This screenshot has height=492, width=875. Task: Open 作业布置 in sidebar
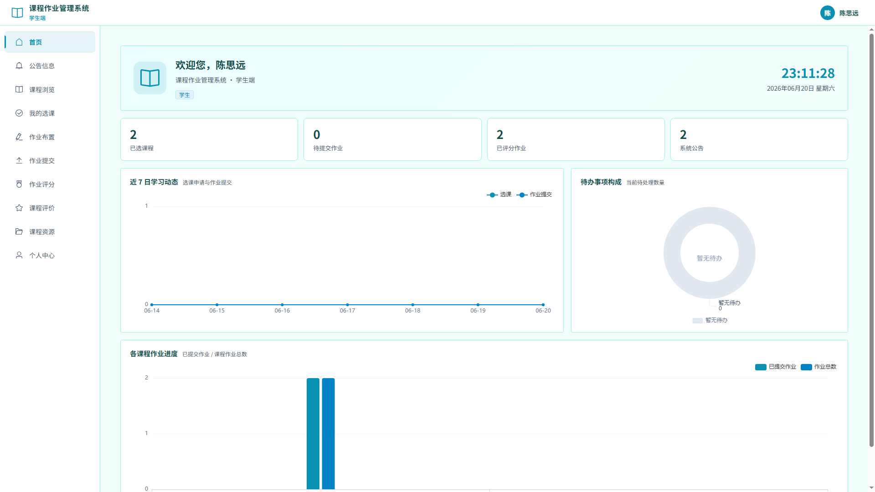pos(50,137)
